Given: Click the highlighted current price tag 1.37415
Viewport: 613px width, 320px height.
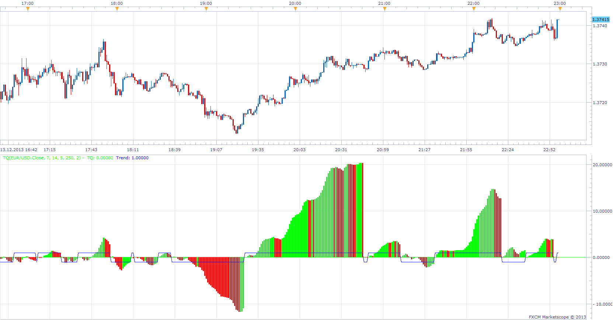Looking at the screenshot, I should [x=601, y=19].
